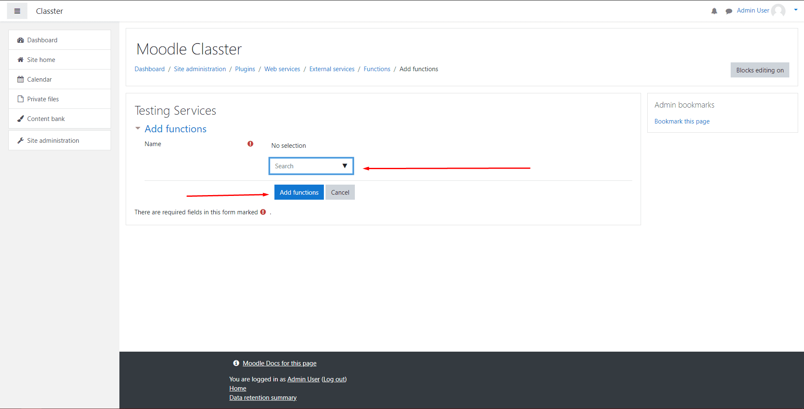The width and height of the screenshot is (804, 409).
Task: Click the Admin User name in header
Action: [x=753, y=10]
